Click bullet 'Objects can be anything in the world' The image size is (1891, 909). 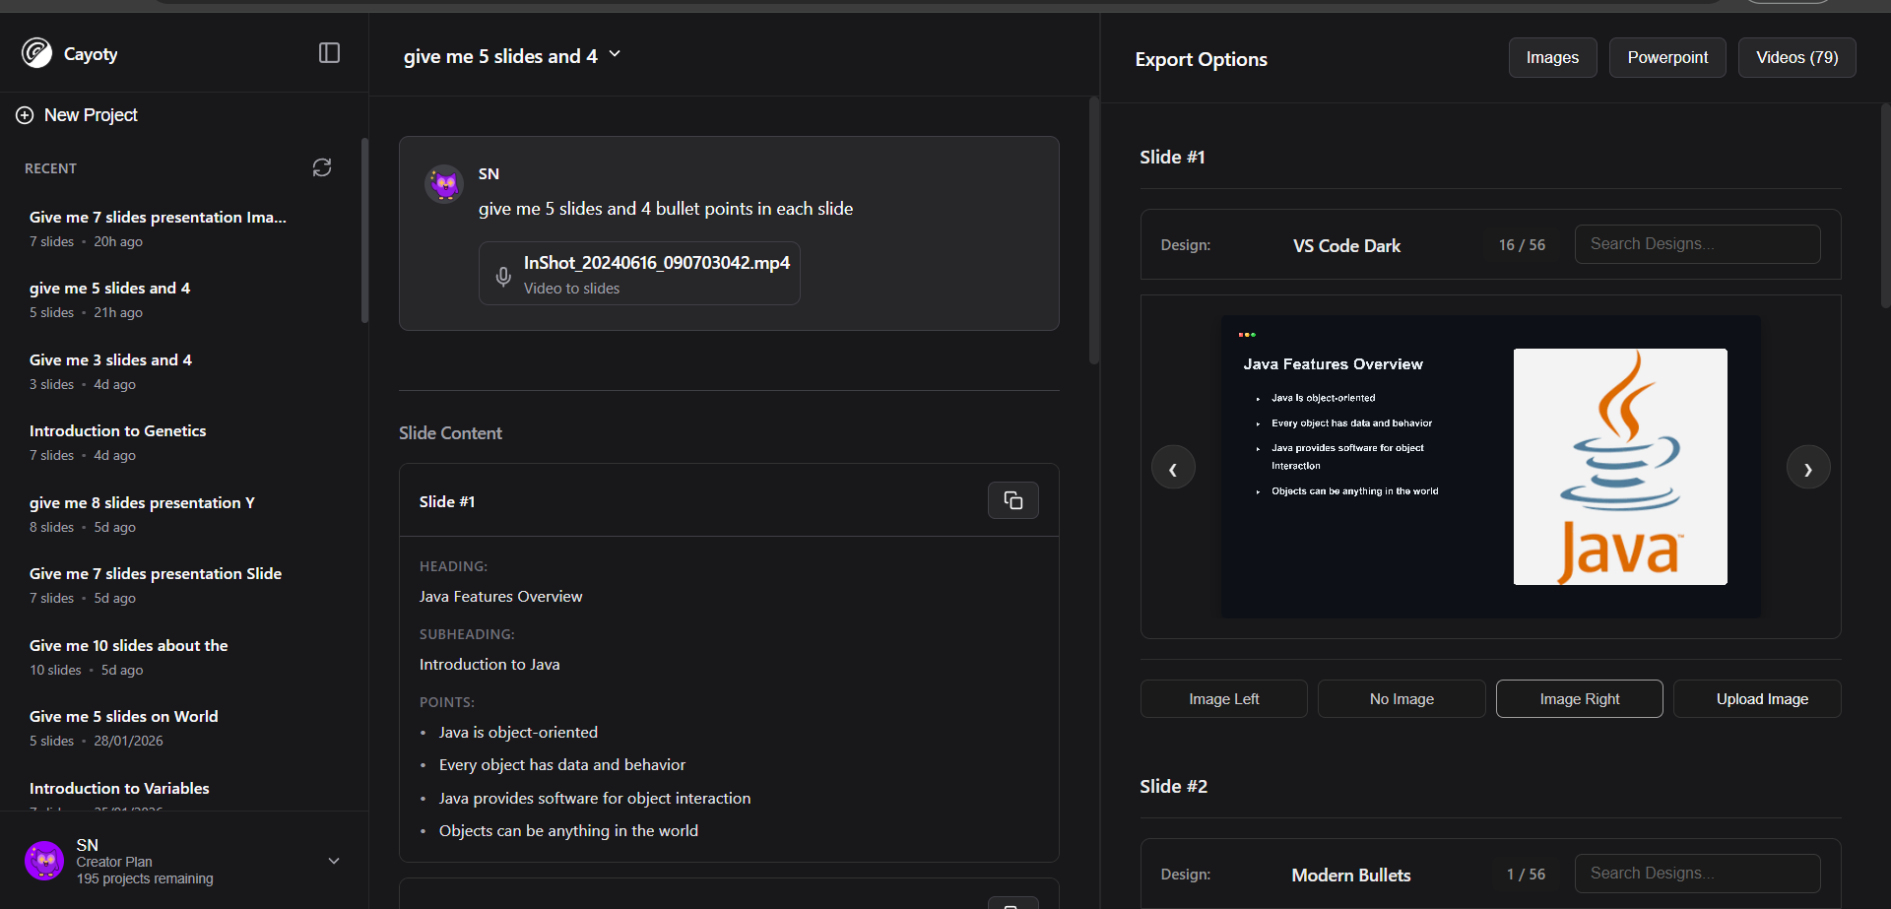(x=568, y=831)
